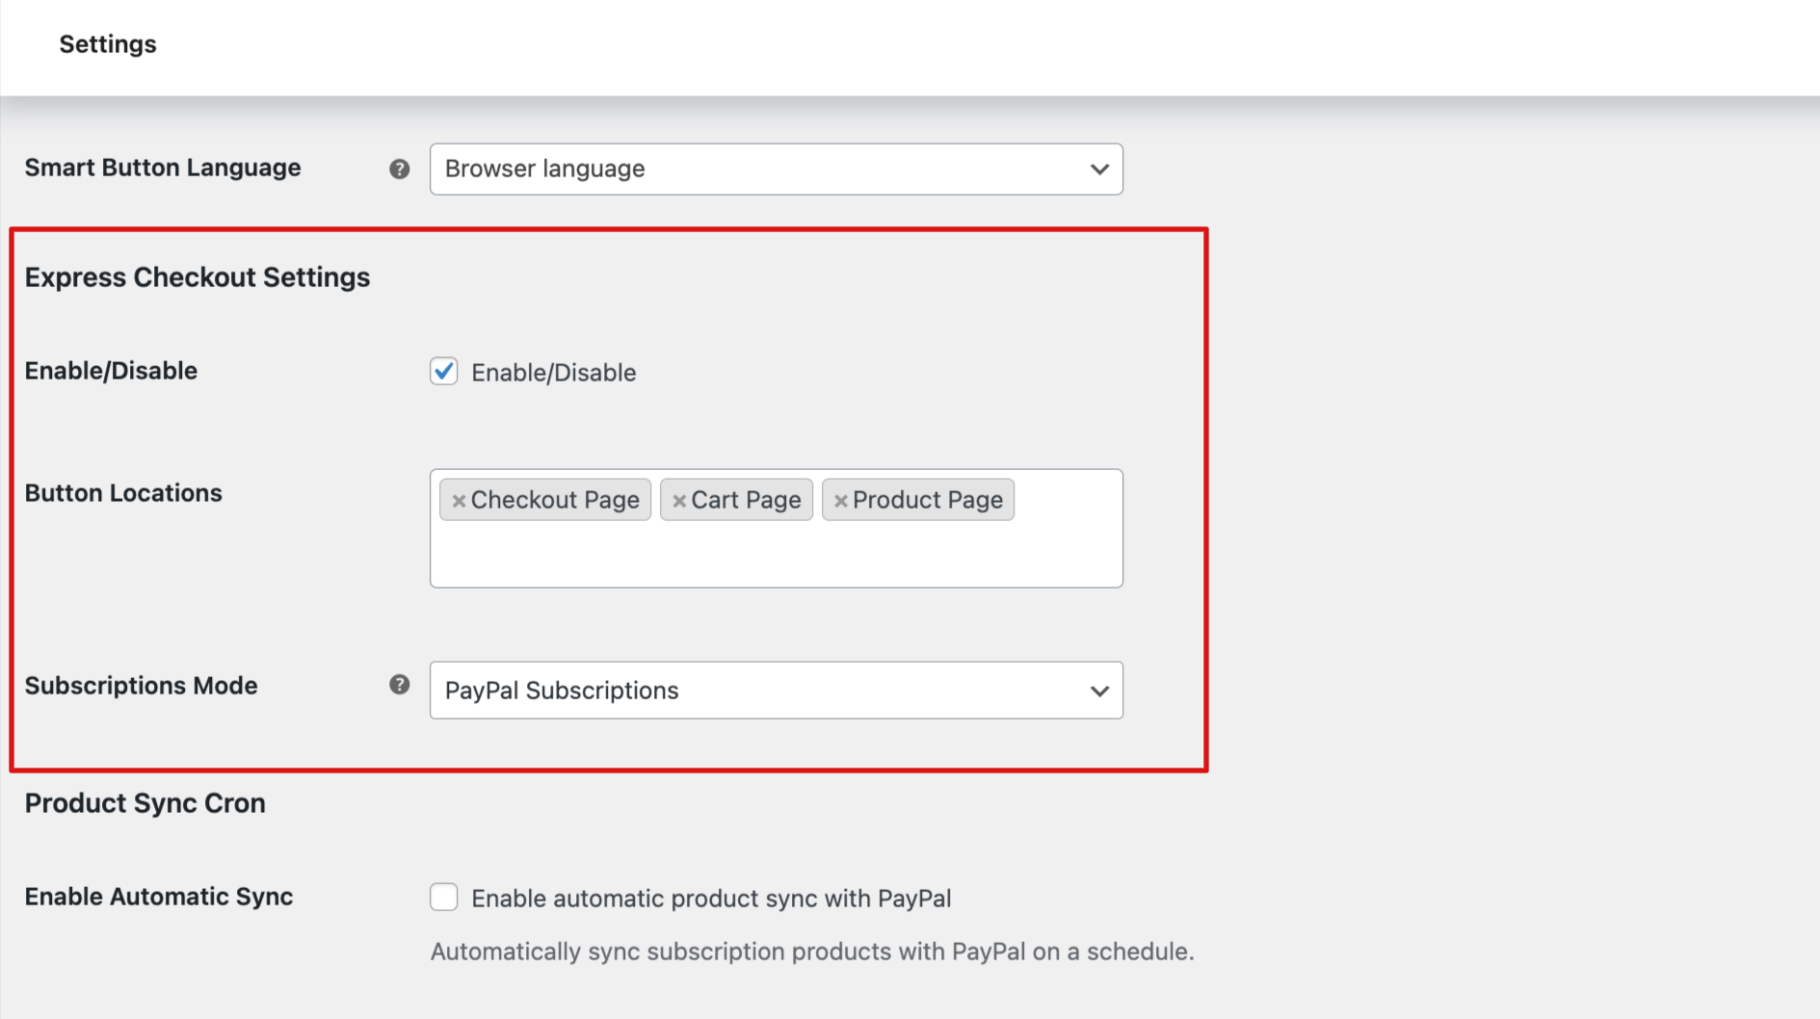Remove the Checkout Page tag via its x icon
Viewport: 1820px width, 1019px height.
point(462,500)
